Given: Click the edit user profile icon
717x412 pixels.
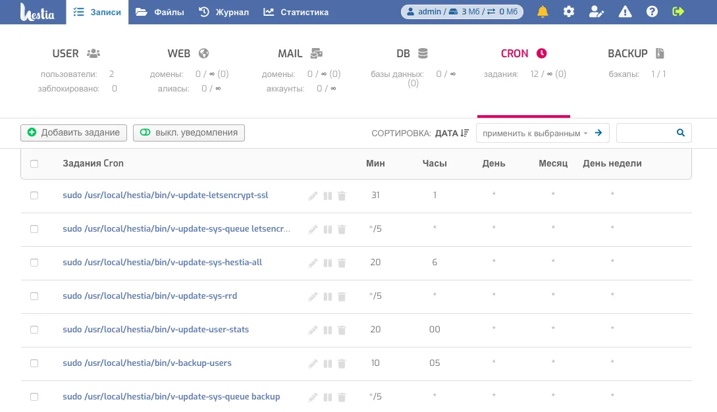Looking at the screenshot, I should click(597, 12).
